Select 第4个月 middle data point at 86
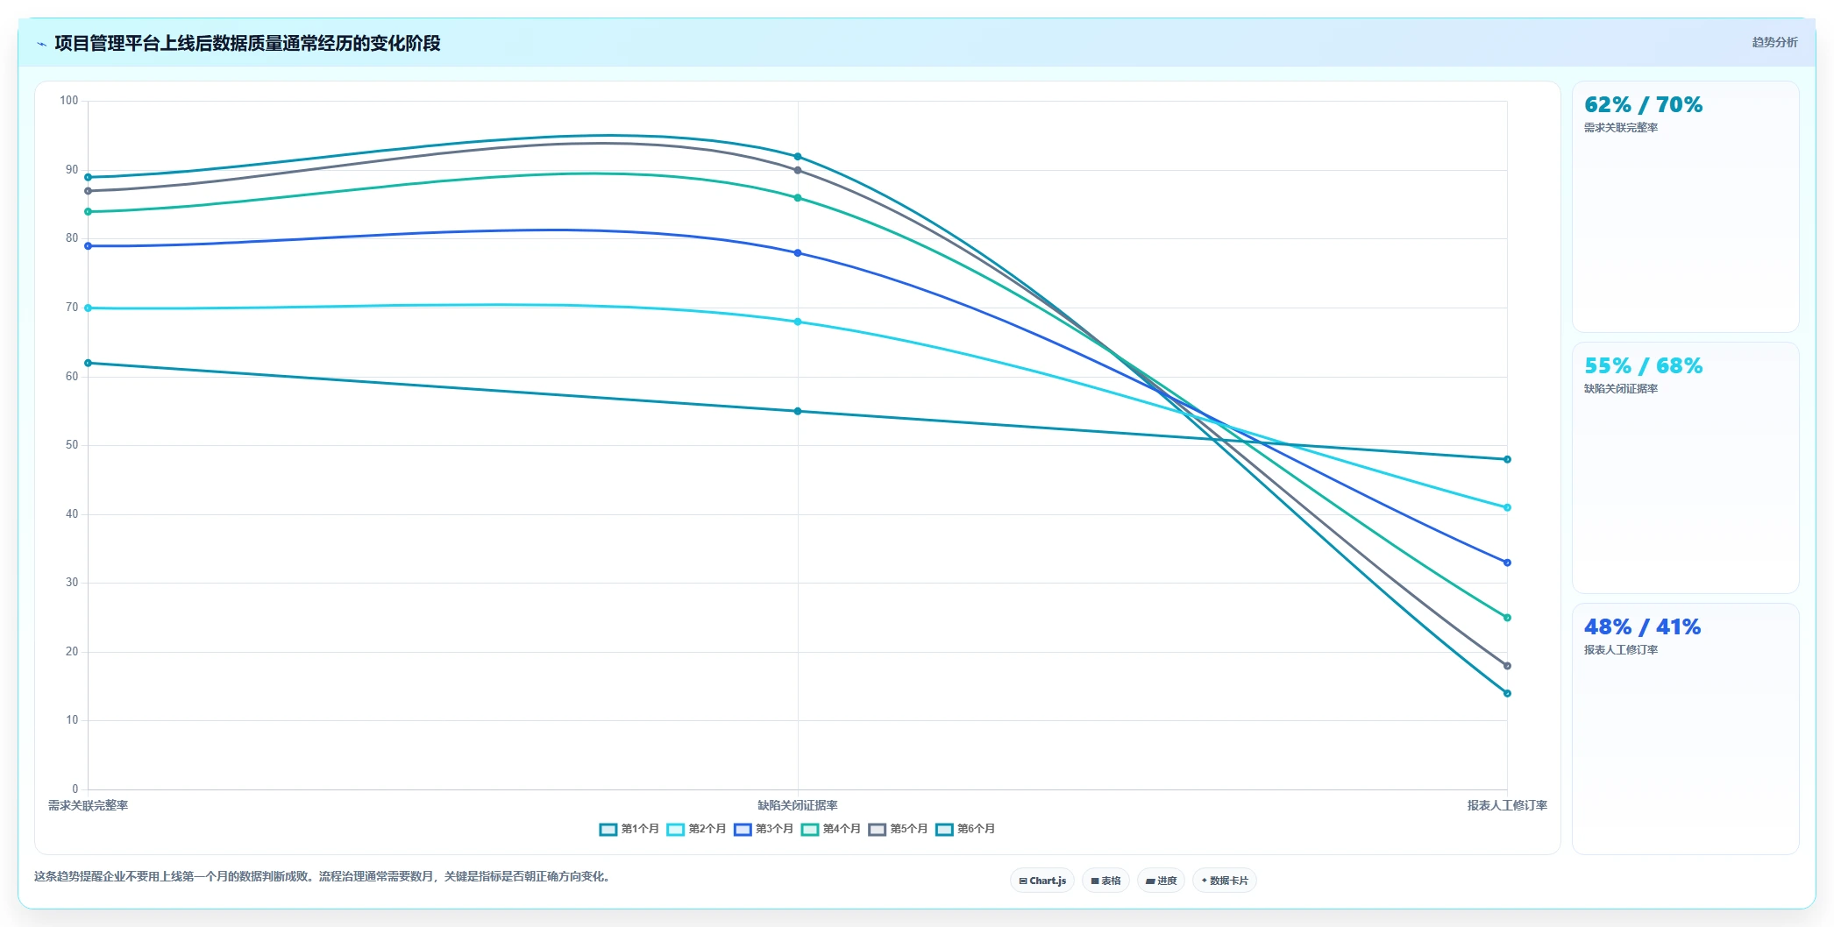Viewport: 1834px width, 927px height. pyautogui.click(x=798, y=198)
